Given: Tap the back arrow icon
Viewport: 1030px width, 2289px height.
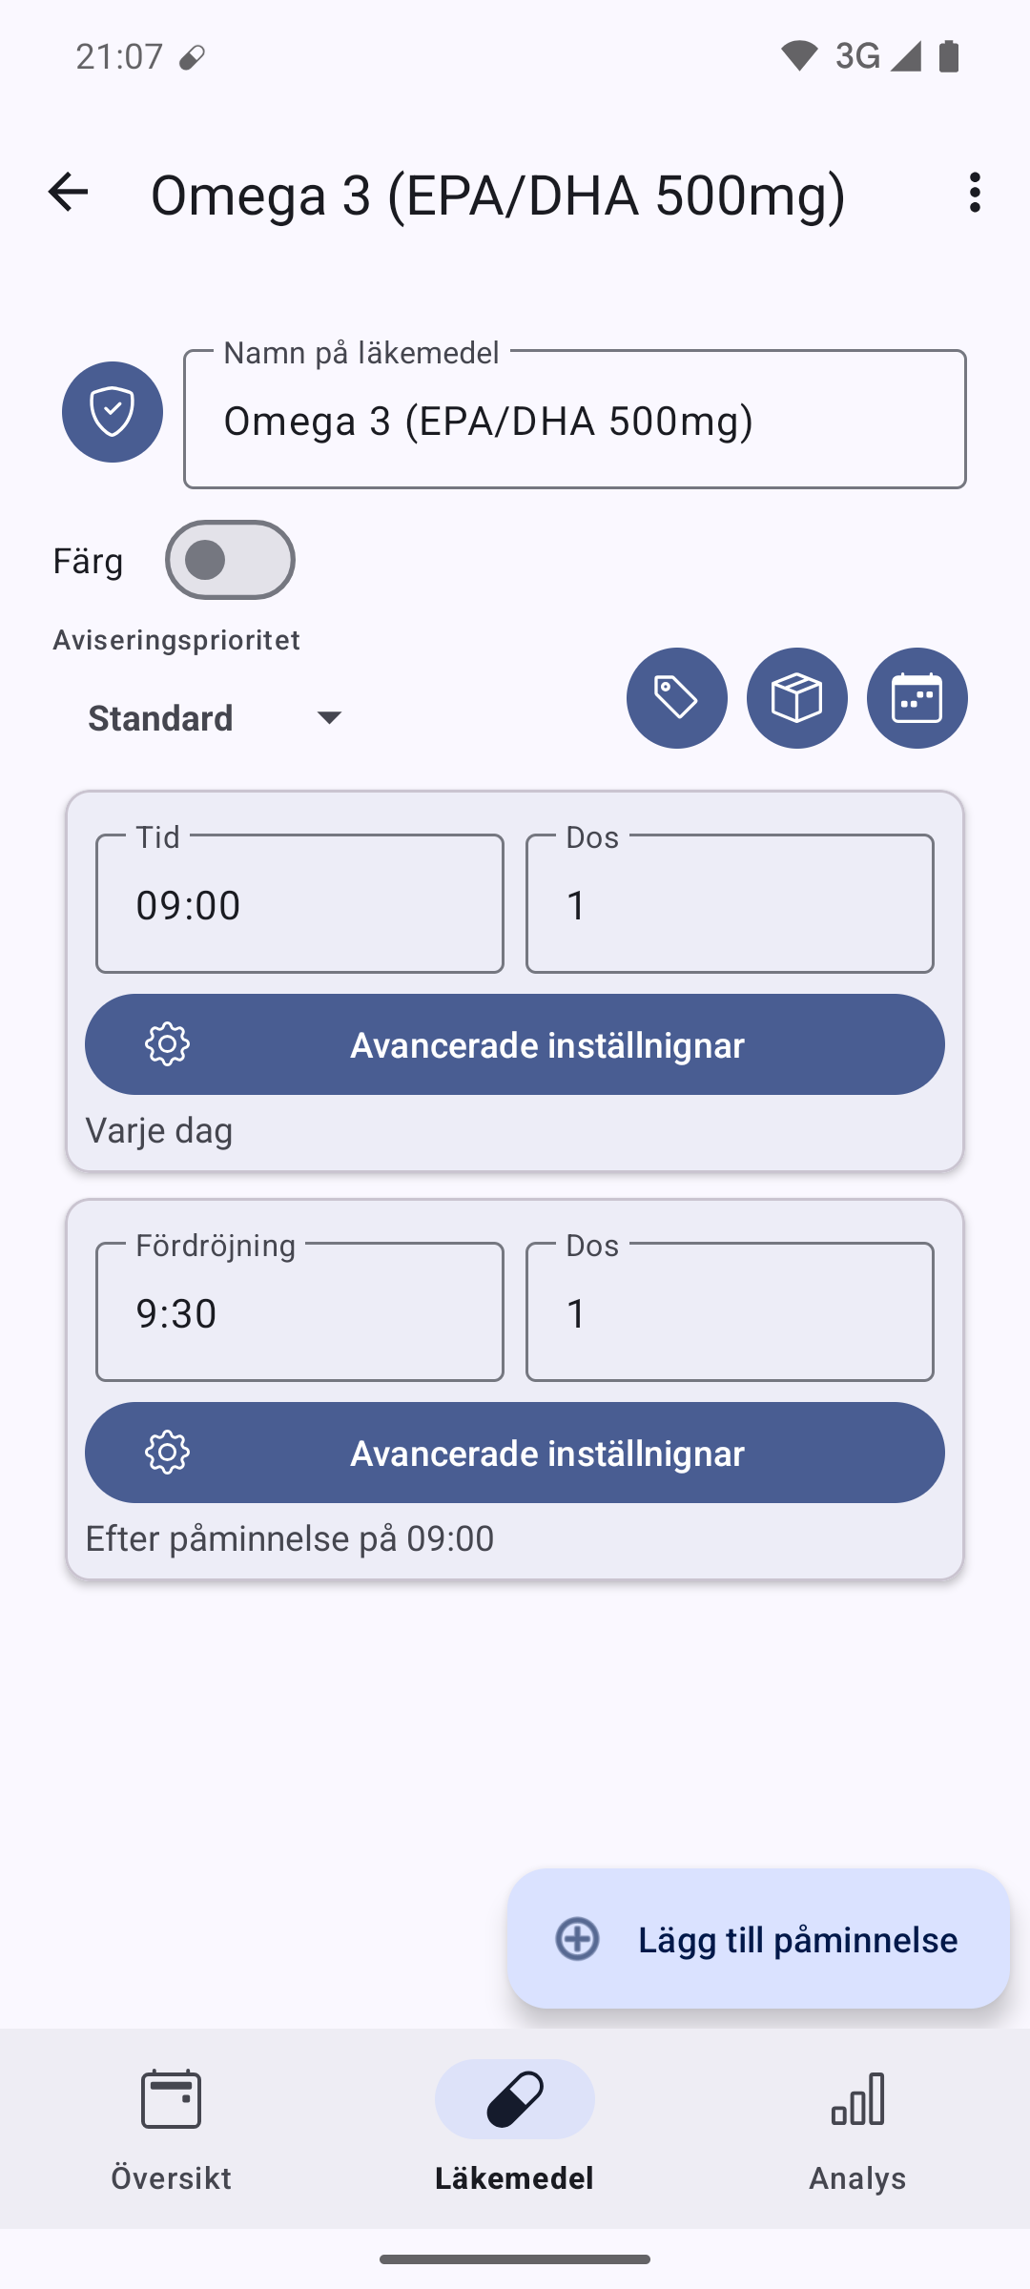Looking at the screenshot, I should [68, 193].
